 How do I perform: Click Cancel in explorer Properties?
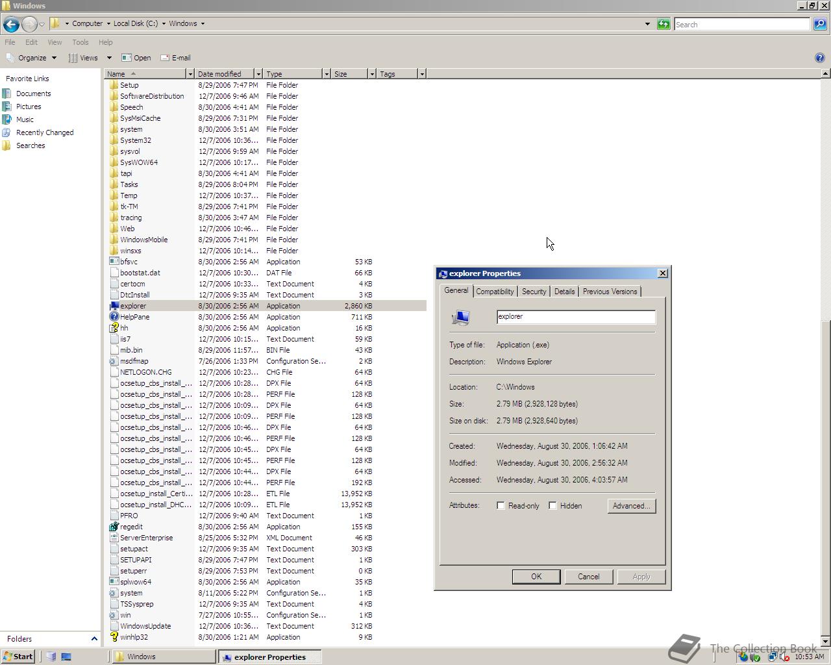click(589, 577)
